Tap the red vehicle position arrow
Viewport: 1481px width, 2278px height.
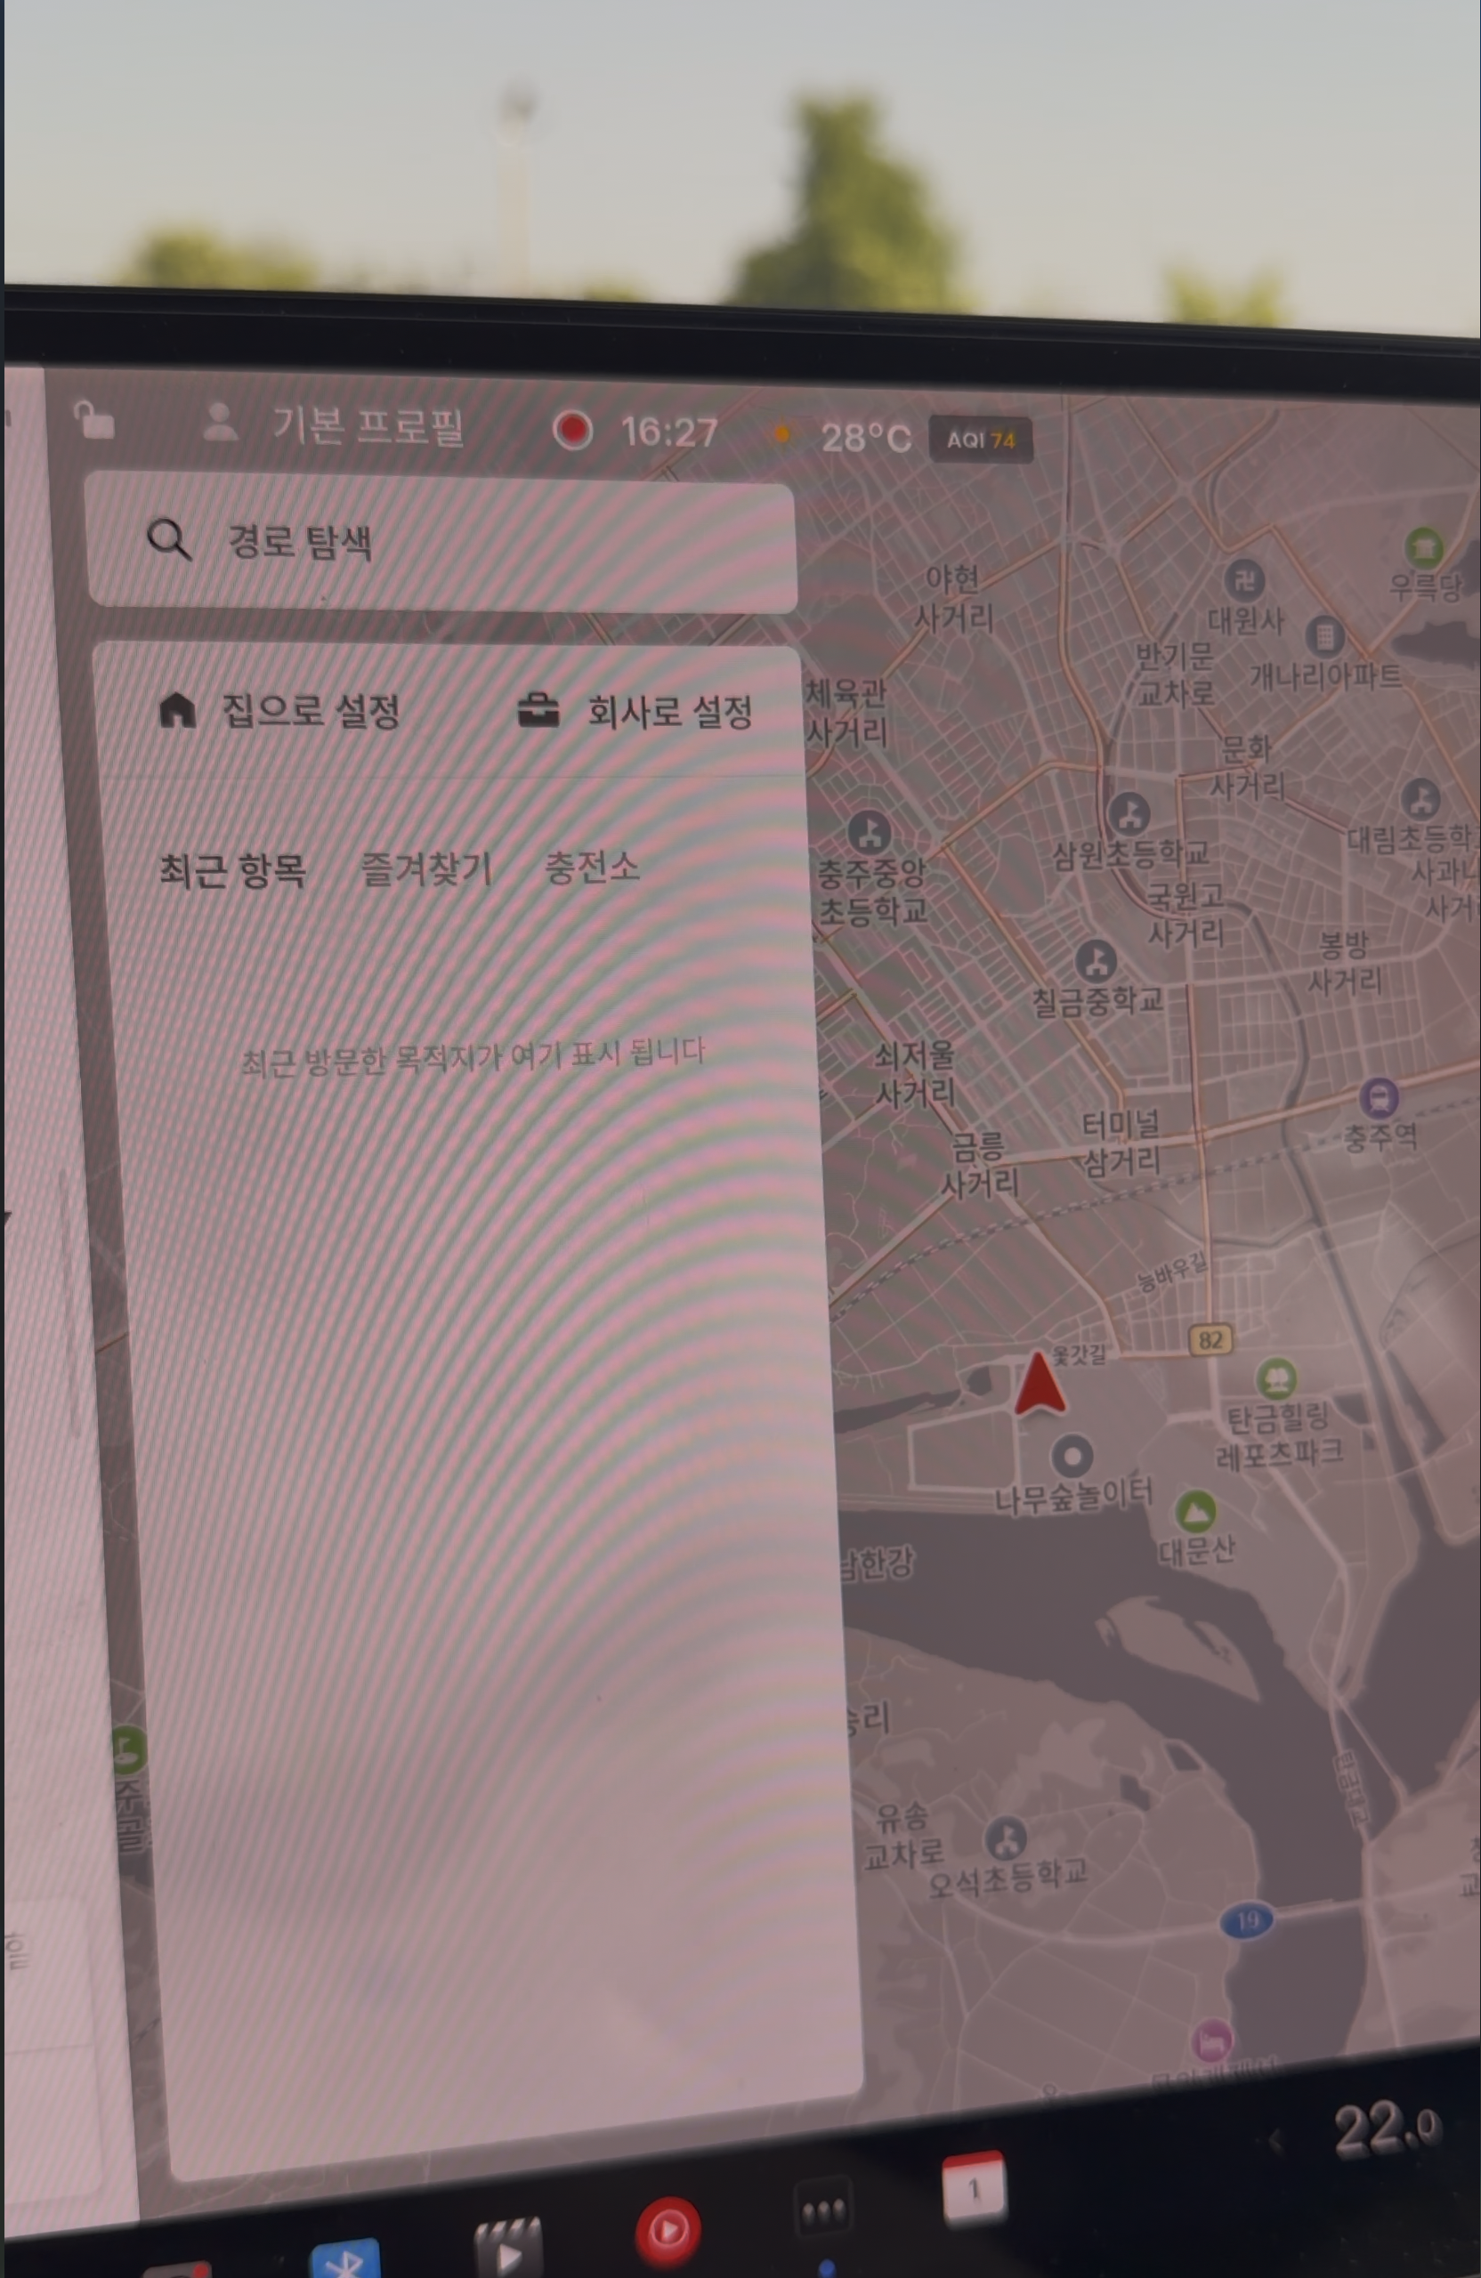click(1039, 1385)
